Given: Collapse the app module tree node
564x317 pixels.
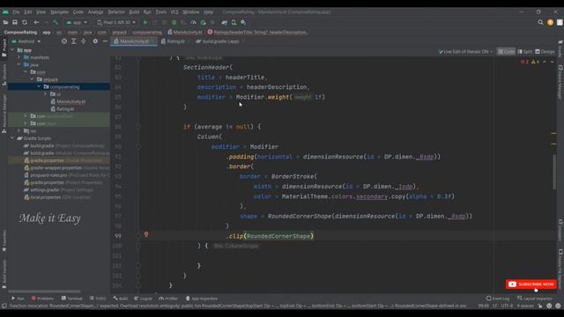Looking at the screenshot, I should click(x=13, y=50).
